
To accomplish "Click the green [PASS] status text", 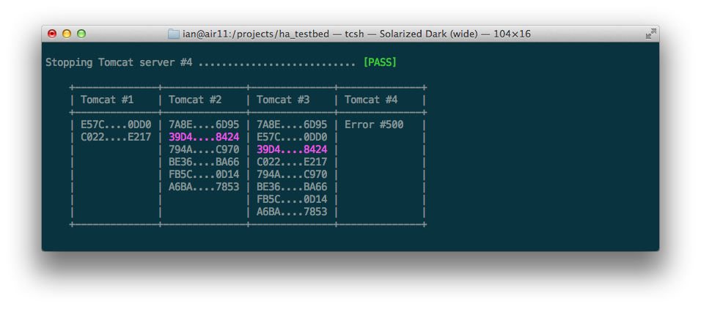I will (x=379, y=62).
